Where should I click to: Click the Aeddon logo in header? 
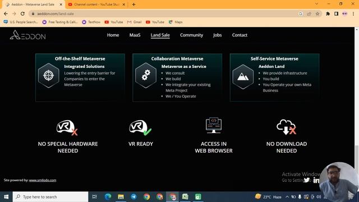pos(27,35)
